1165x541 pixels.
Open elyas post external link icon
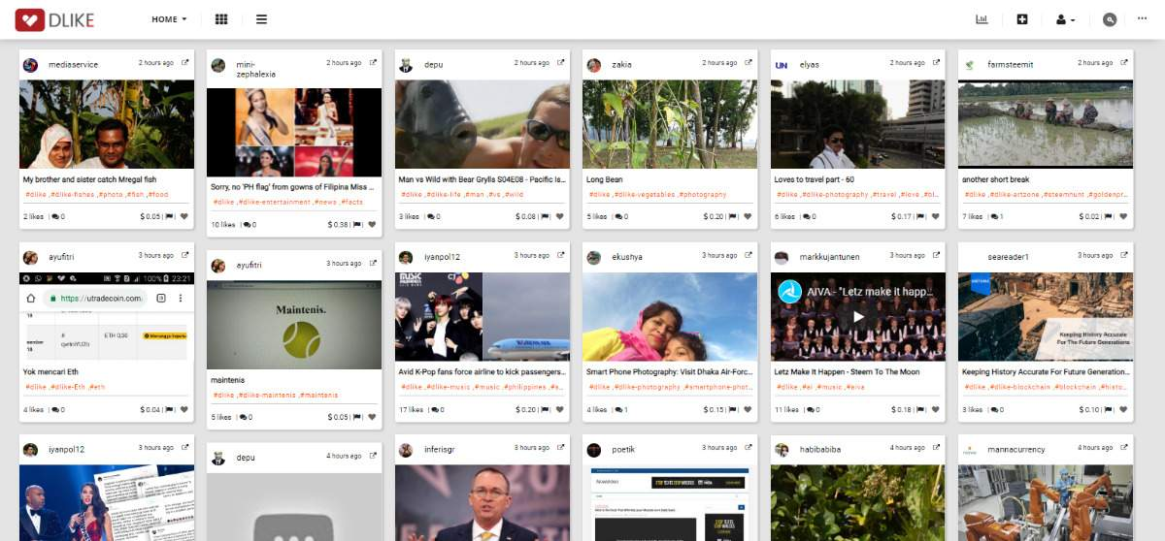point(937,63)
